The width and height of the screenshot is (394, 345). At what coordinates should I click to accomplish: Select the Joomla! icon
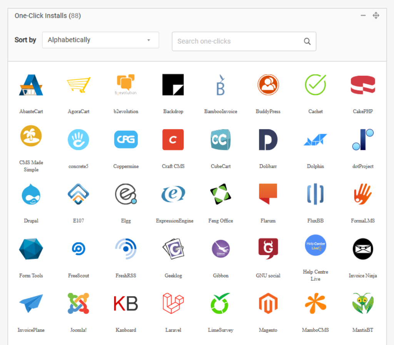click(78, 303)
